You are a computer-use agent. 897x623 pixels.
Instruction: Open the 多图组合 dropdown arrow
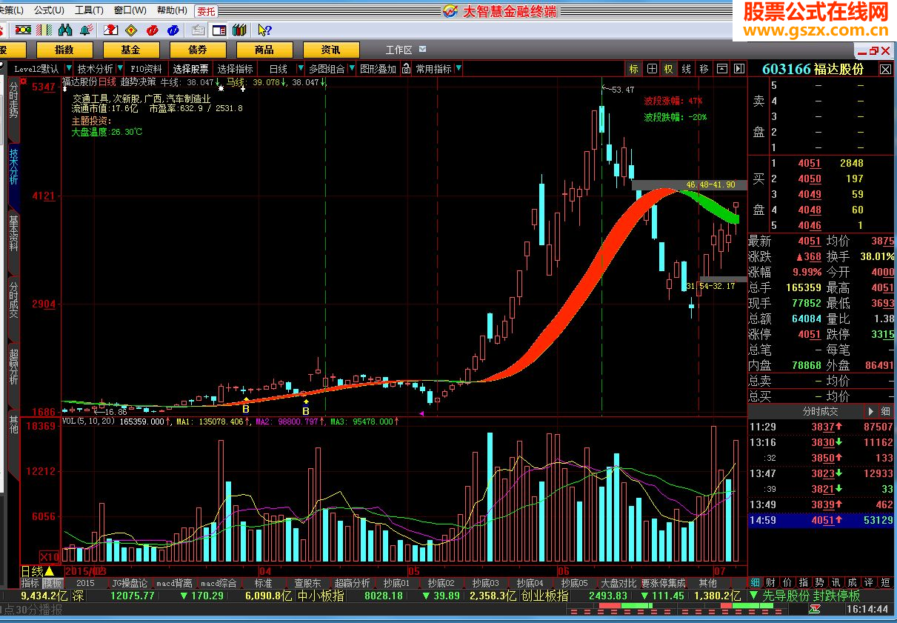(x=353, y=69)
